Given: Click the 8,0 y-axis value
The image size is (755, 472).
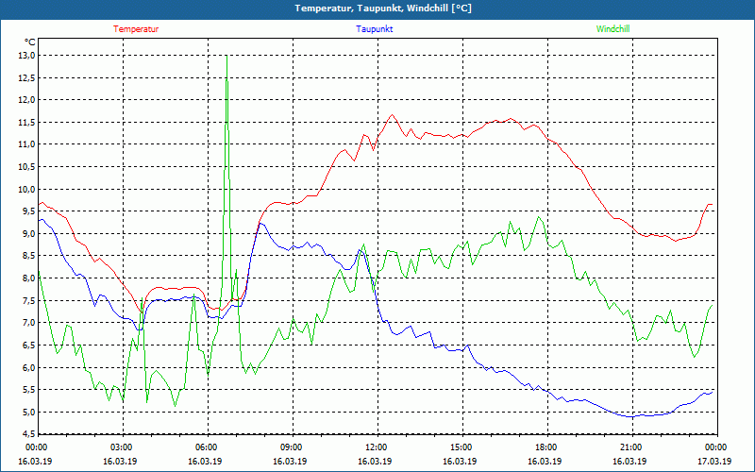Looking at the screenshot, I should (x=28, y=278).
